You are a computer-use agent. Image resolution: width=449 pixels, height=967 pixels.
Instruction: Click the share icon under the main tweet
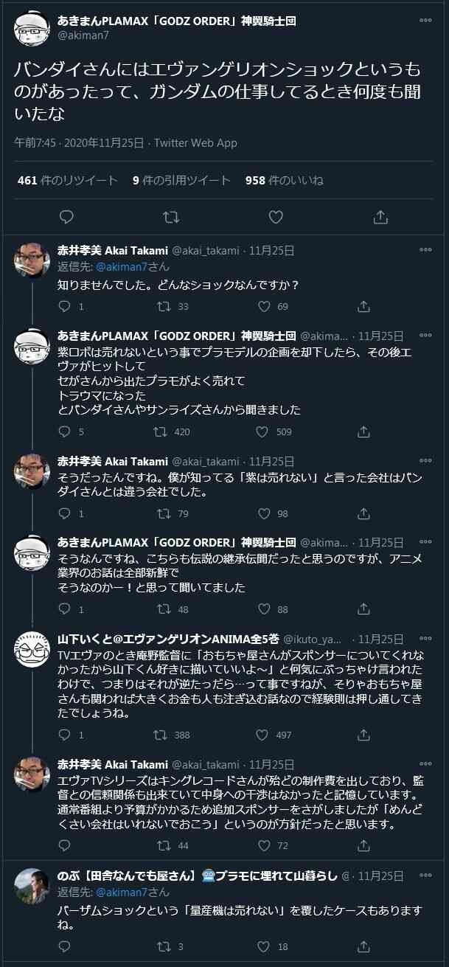pyautogui.click(x=380, y=217)
